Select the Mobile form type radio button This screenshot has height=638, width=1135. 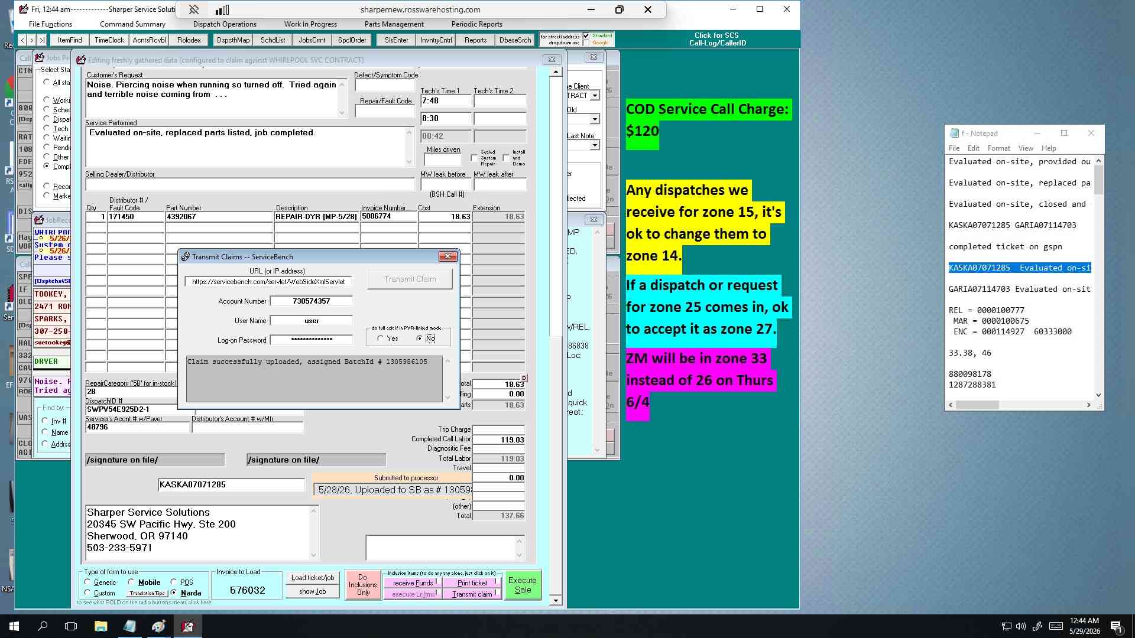(131, 582)
